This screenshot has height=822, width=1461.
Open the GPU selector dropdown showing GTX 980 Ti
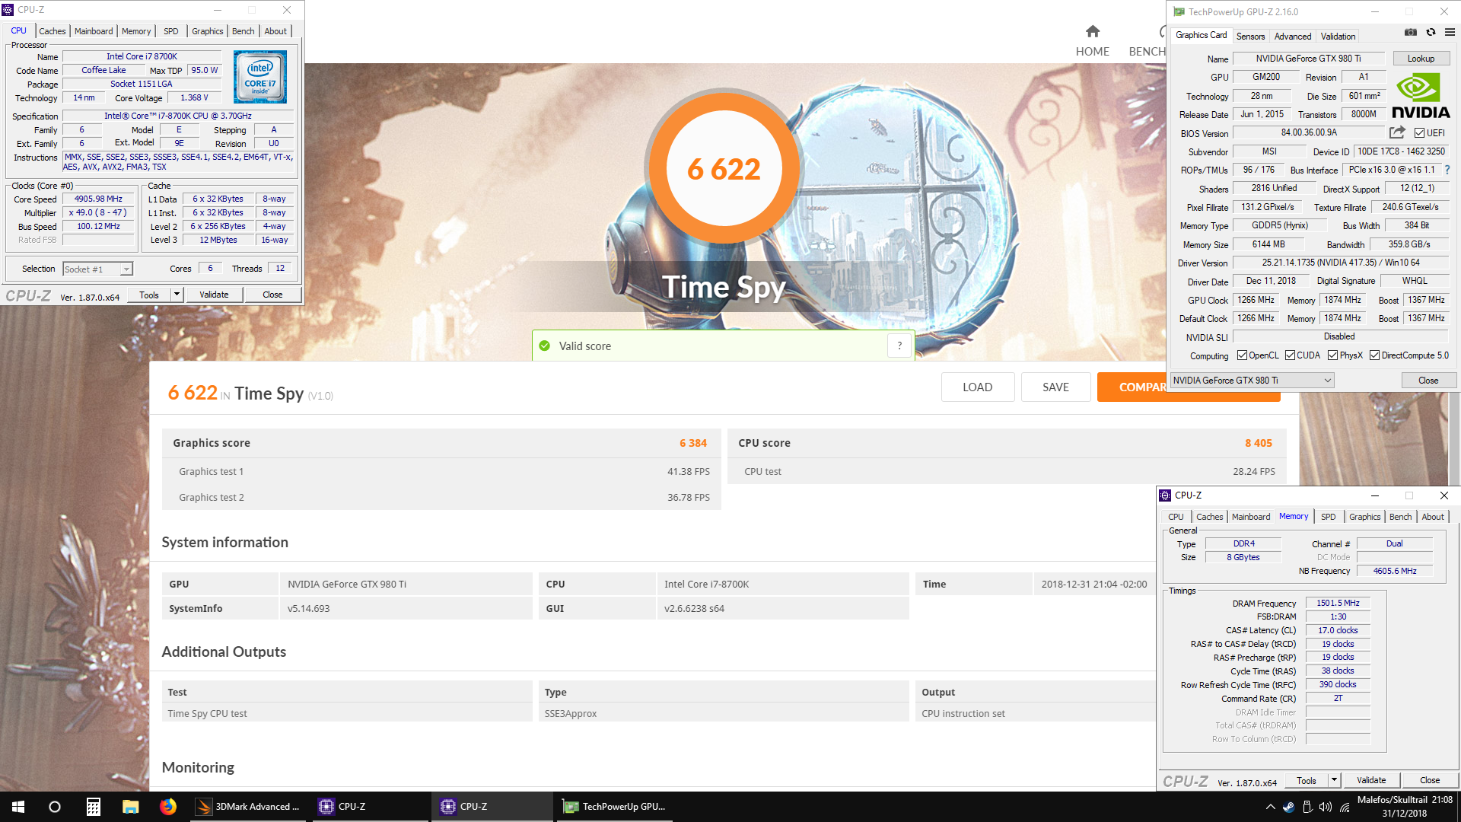(x=1252, y=381)
